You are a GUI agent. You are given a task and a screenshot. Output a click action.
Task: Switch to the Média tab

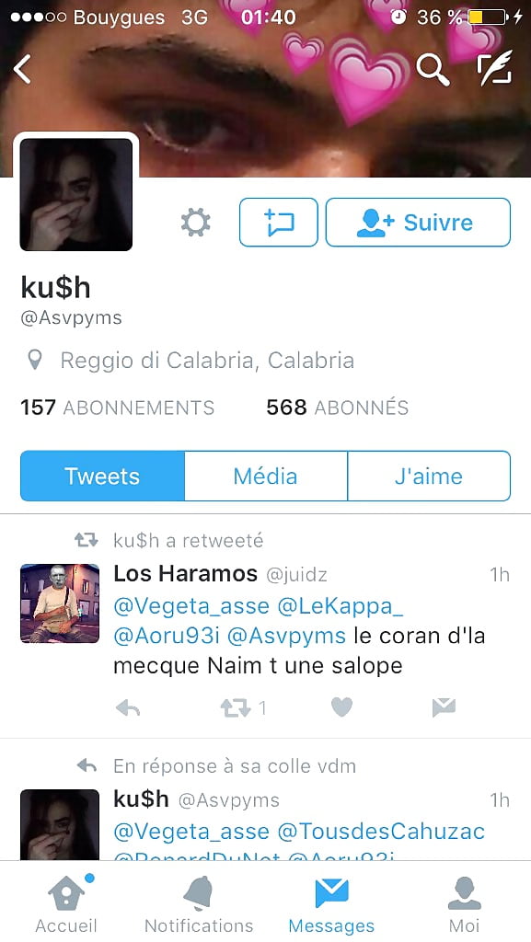click(x=265, y=476)
